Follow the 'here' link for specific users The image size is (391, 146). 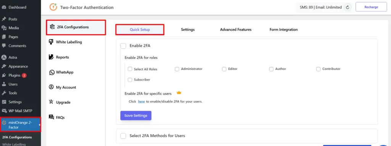141,102
